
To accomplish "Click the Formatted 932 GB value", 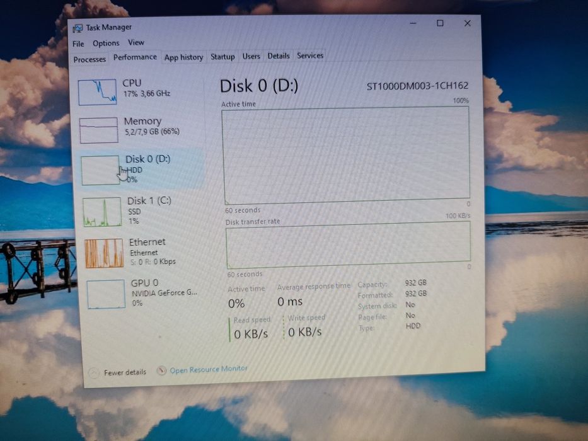I will click(416, 294).
